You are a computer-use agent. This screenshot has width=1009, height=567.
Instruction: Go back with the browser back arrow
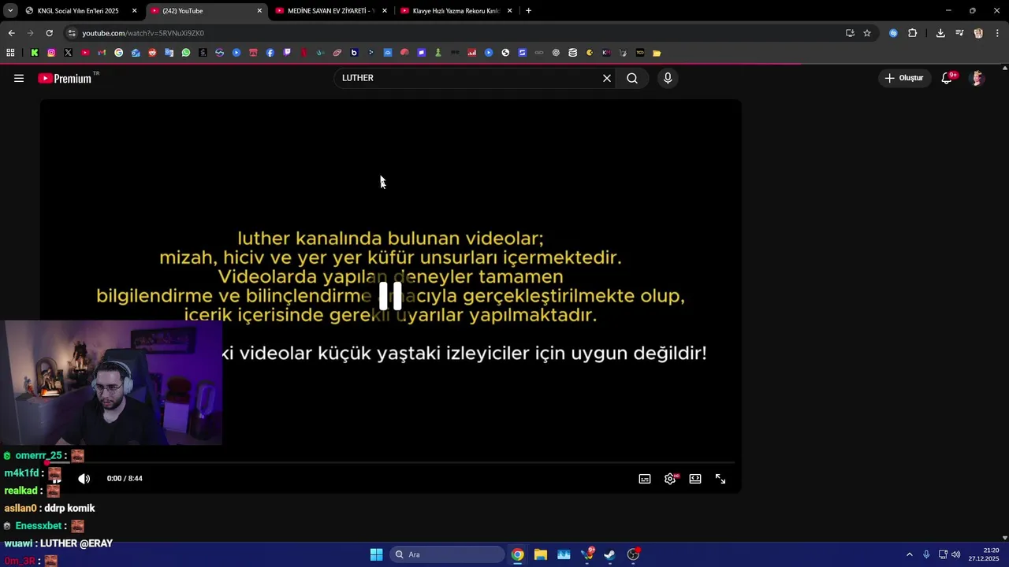11,33
